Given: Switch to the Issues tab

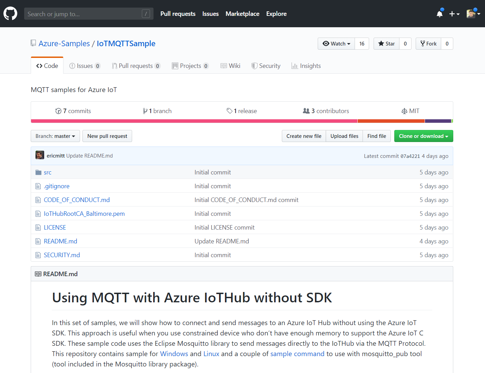Looking at the screenshot, I should click(85, 65).
